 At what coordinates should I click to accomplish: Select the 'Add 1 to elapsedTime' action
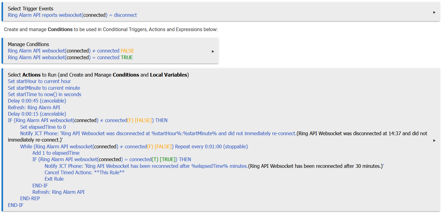click(x=56, y=153)
